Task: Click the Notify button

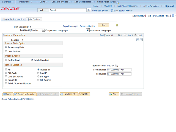Action: click(84, 94)
